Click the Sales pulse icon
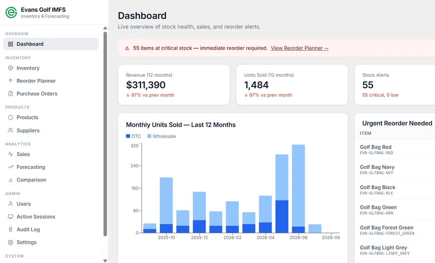Screen dimensions: 435x263 point(11,154)
